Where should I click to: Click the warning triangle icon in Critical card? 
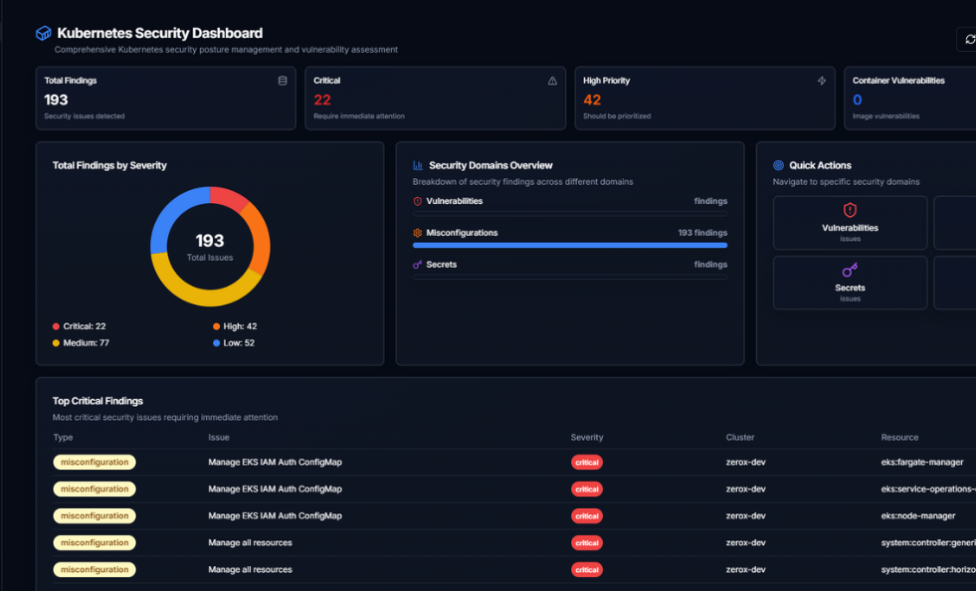(552, 81)
